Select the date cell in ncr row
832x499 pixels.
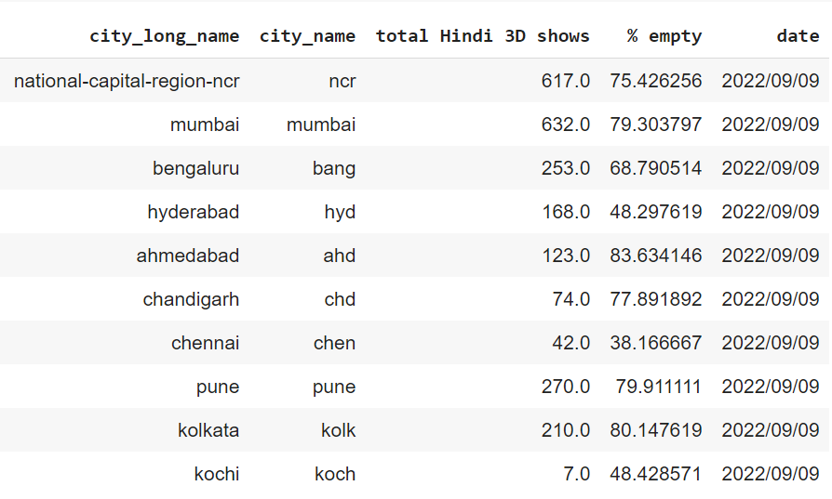[771, 81]
